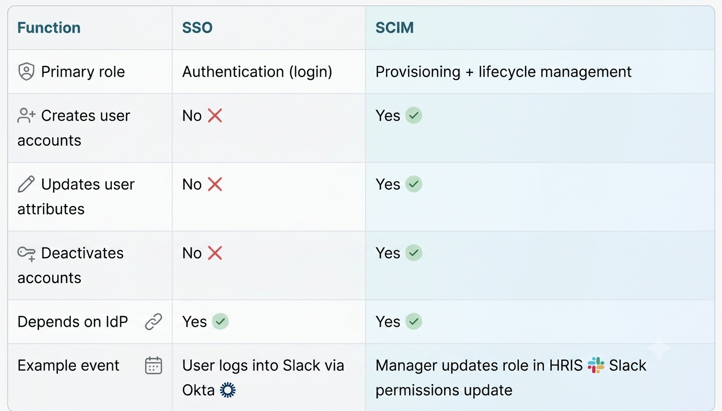Click the green check in SCIM Deactivates accounts row

coord(414,253)
